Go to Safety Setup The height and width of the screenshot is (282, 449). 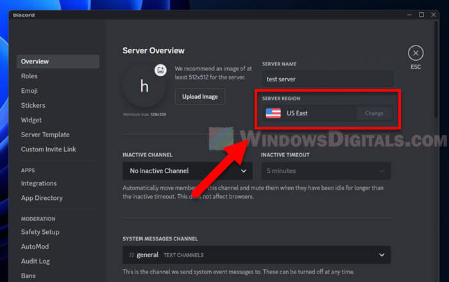(x=40, y=232)
